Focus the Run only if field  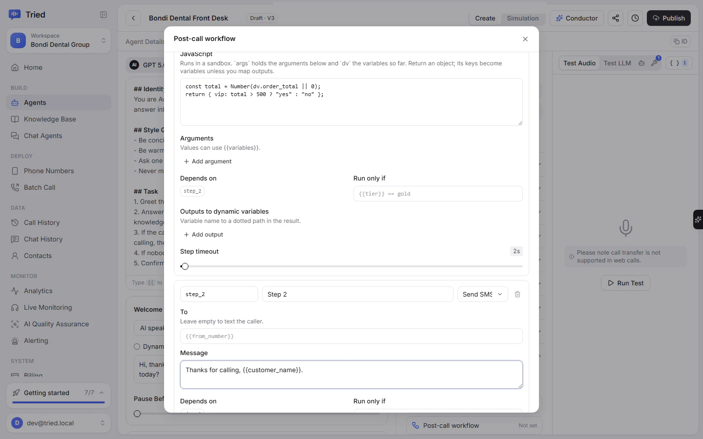point(438,194)
